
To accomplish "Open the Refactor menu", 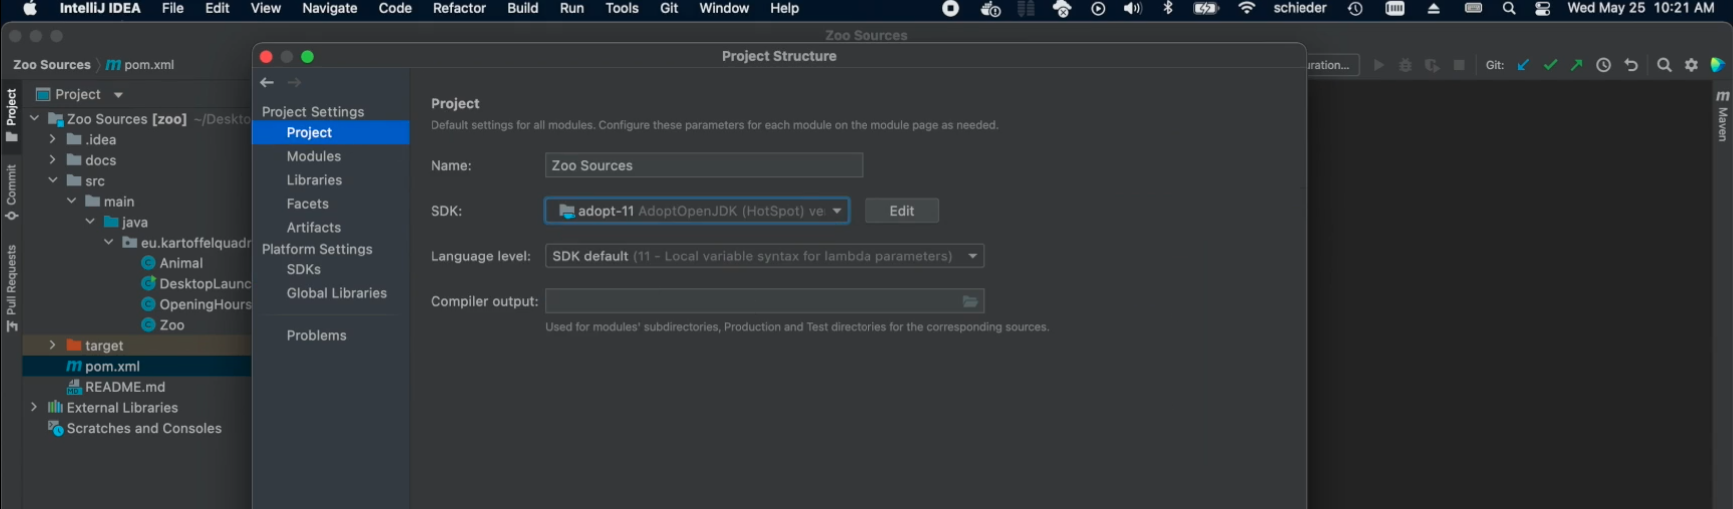I will tap(459, 9).
